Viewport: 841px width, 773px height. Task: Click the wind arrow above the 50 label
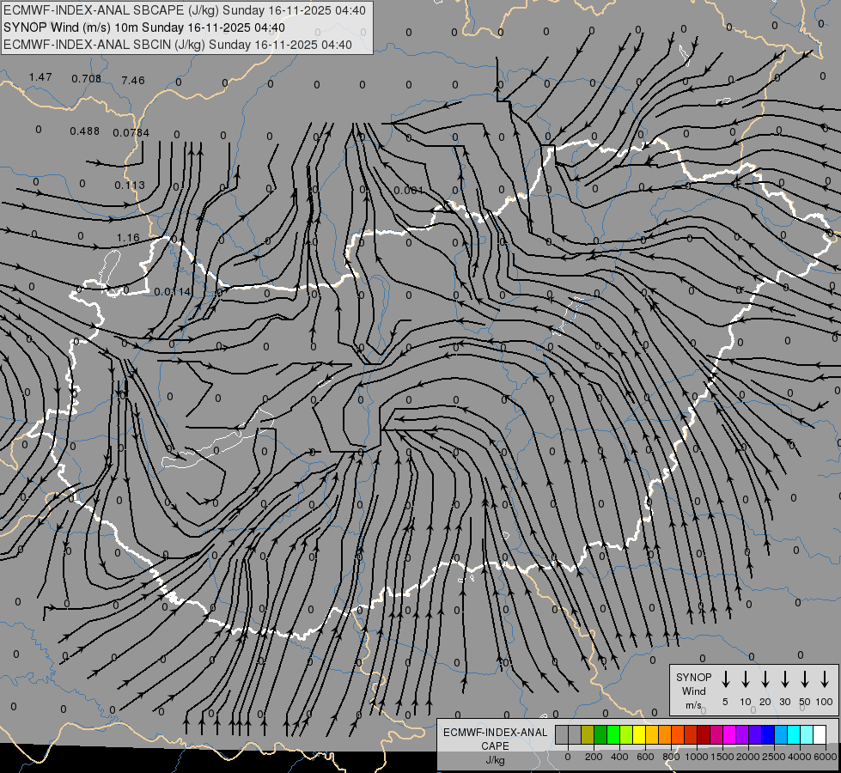[805, 679]
